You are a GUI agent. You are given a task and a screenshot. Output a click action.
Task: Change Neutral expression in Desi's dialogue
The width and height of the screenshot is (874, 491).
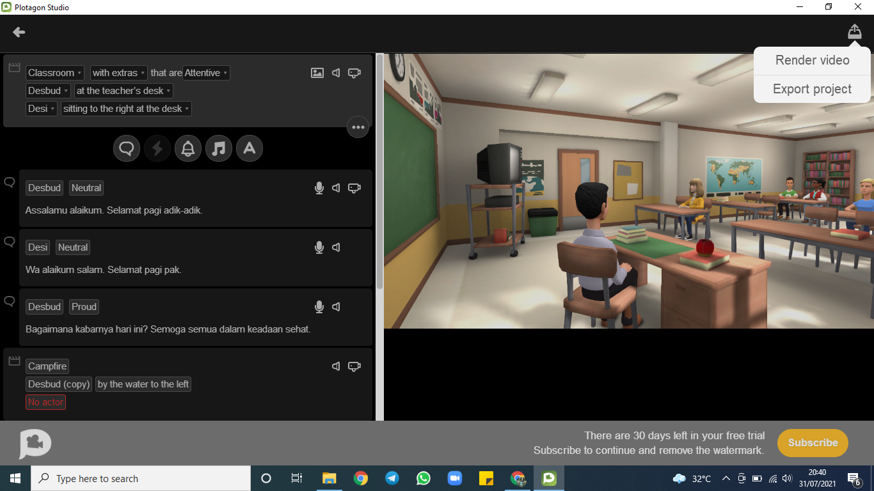pos(73,247)
